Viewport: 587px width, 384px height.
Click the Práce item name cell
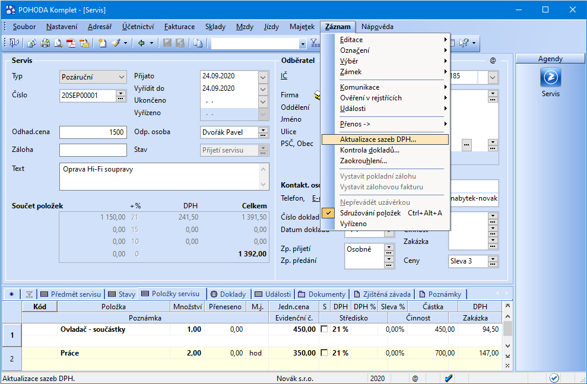coord(114,353)
